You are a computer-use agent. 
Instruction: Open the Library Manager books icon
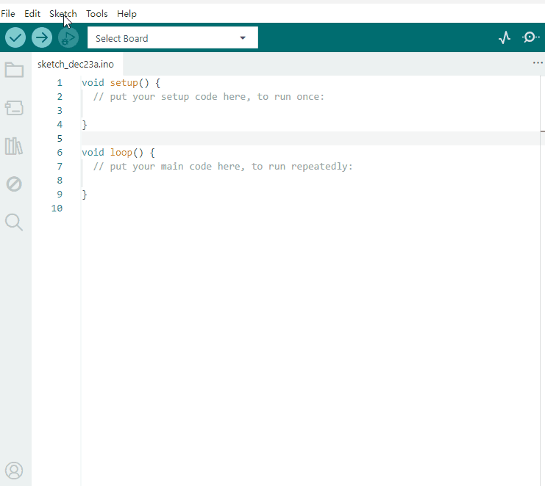pyautogui.click(x=14, y=146)
